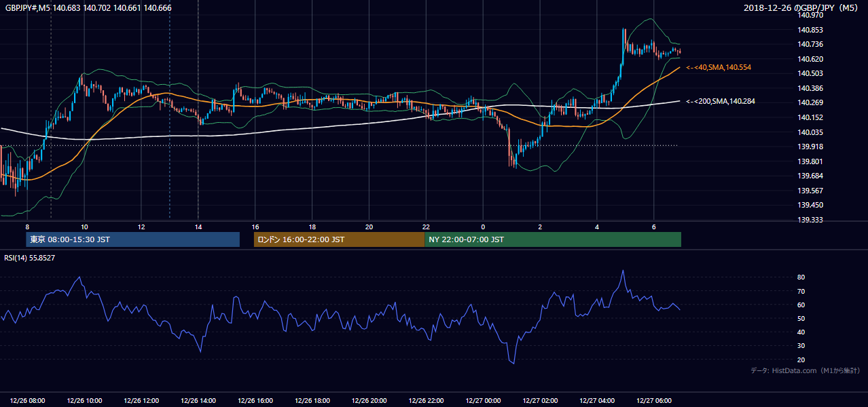Click RSI scale value 80
This screenshot has height=407, width=868.
(801, 277)
